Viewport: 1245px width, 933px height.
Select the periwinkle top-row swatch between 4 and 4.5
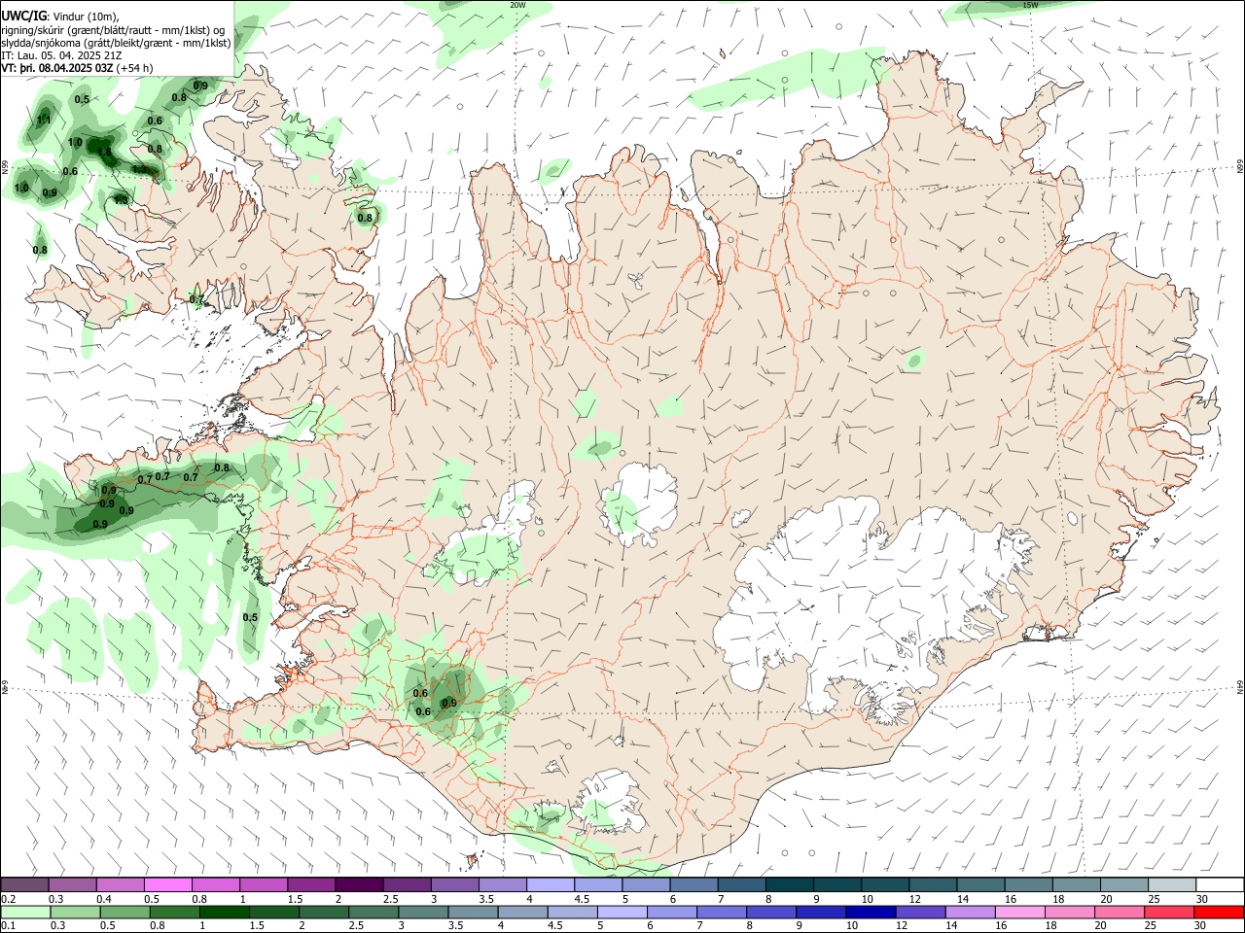coord(551,884)
